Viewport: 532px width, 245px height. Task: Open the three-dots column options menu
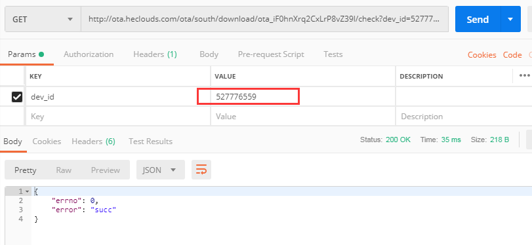525,75
